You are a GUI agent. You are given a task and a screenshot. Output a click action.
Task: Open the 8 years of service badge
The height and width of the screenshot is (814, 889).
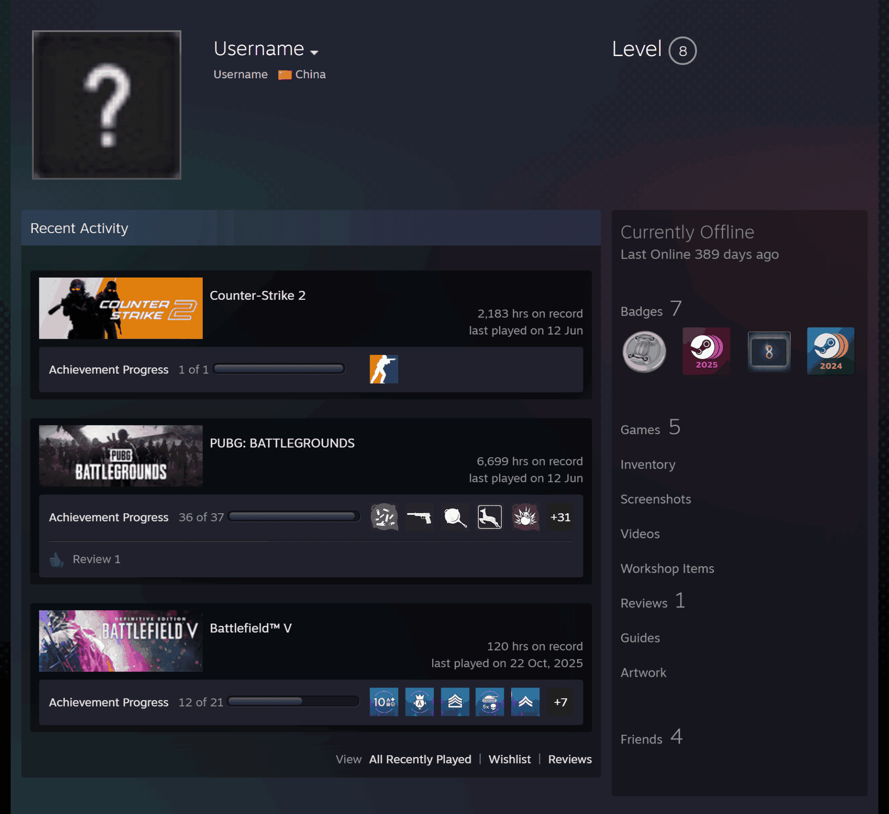click(x=769, y=352)
